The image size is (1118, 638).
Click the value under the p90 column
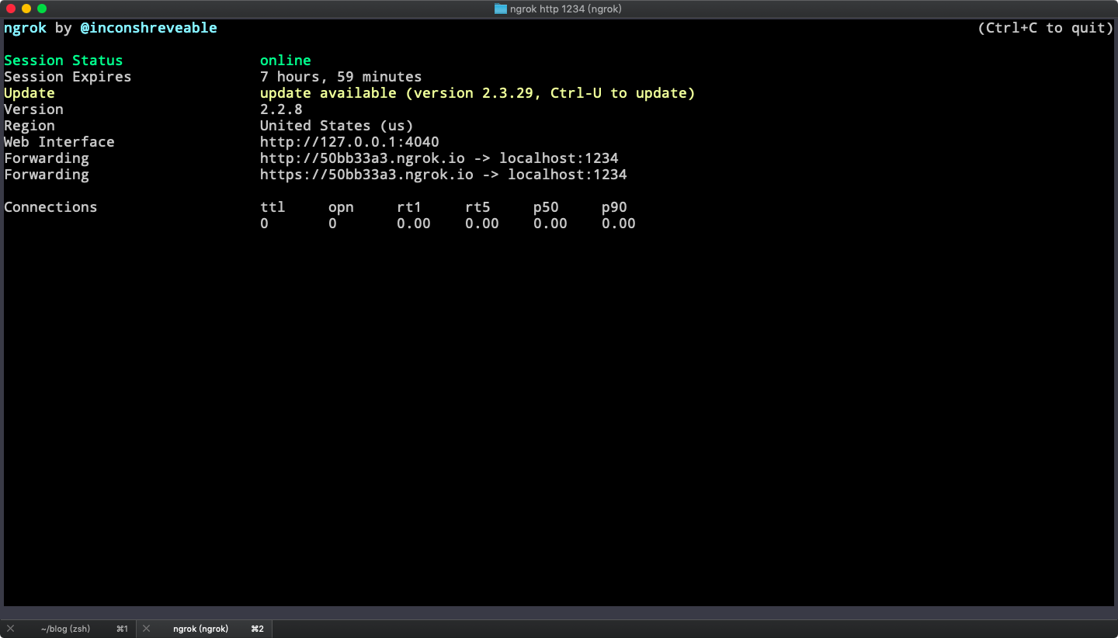(618, 224)
